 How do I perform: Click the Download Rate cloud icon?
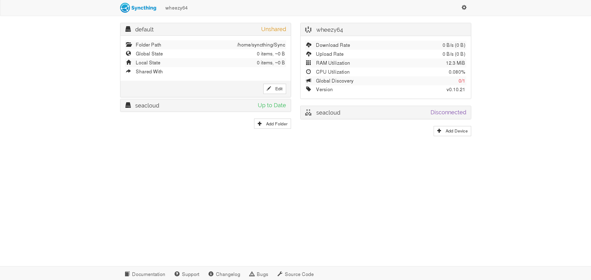point(309,45)
